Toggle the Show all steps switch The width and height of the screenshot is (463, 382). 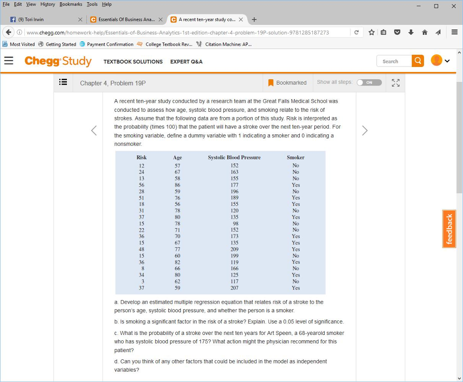click(369, 82)
